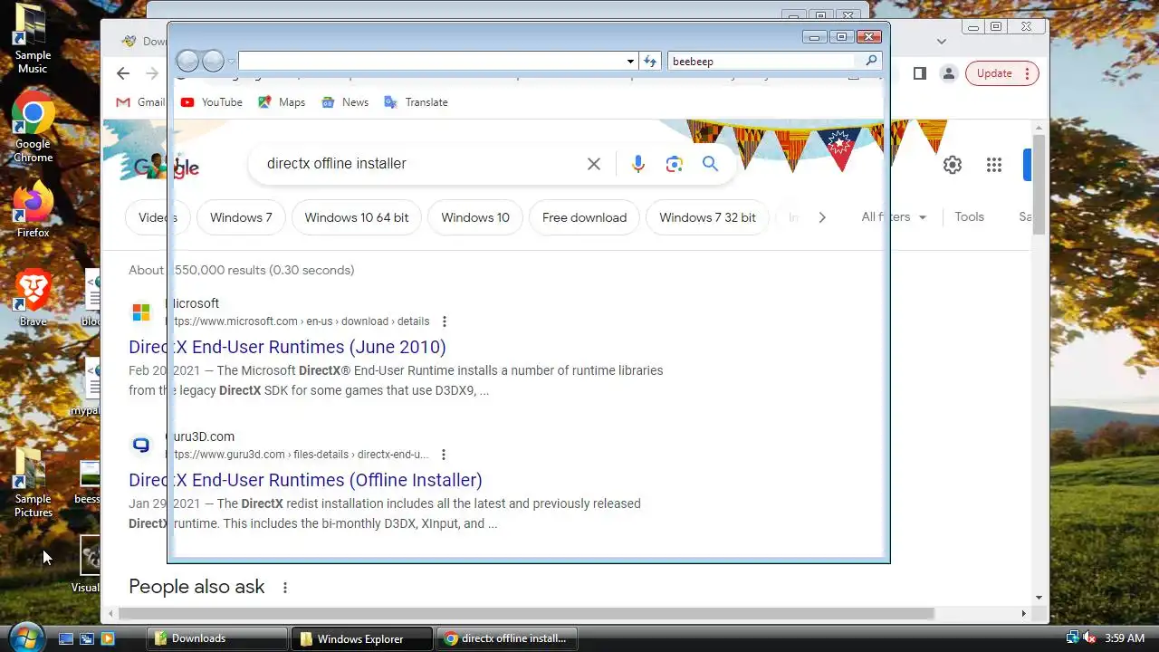Click the Explorer forward navigation button
This screenshot has height=652, width=1159.
[x=213, y=61]
